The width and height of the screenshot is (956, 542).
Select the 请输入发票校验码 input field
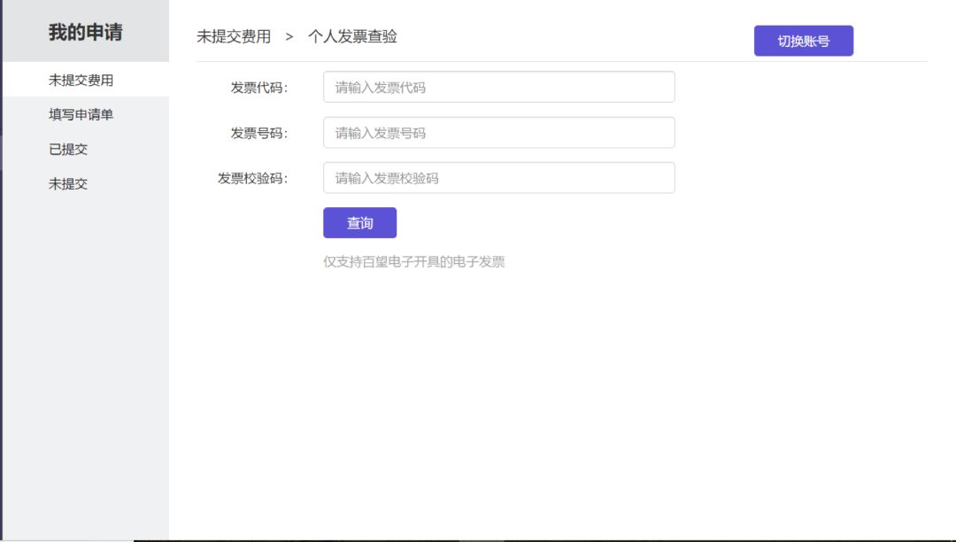click(x=498, y=178)
